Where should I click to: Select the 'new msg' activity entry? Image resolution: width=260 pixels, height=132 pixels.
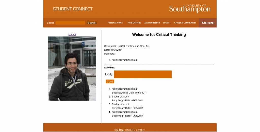(x=129, y=93)
